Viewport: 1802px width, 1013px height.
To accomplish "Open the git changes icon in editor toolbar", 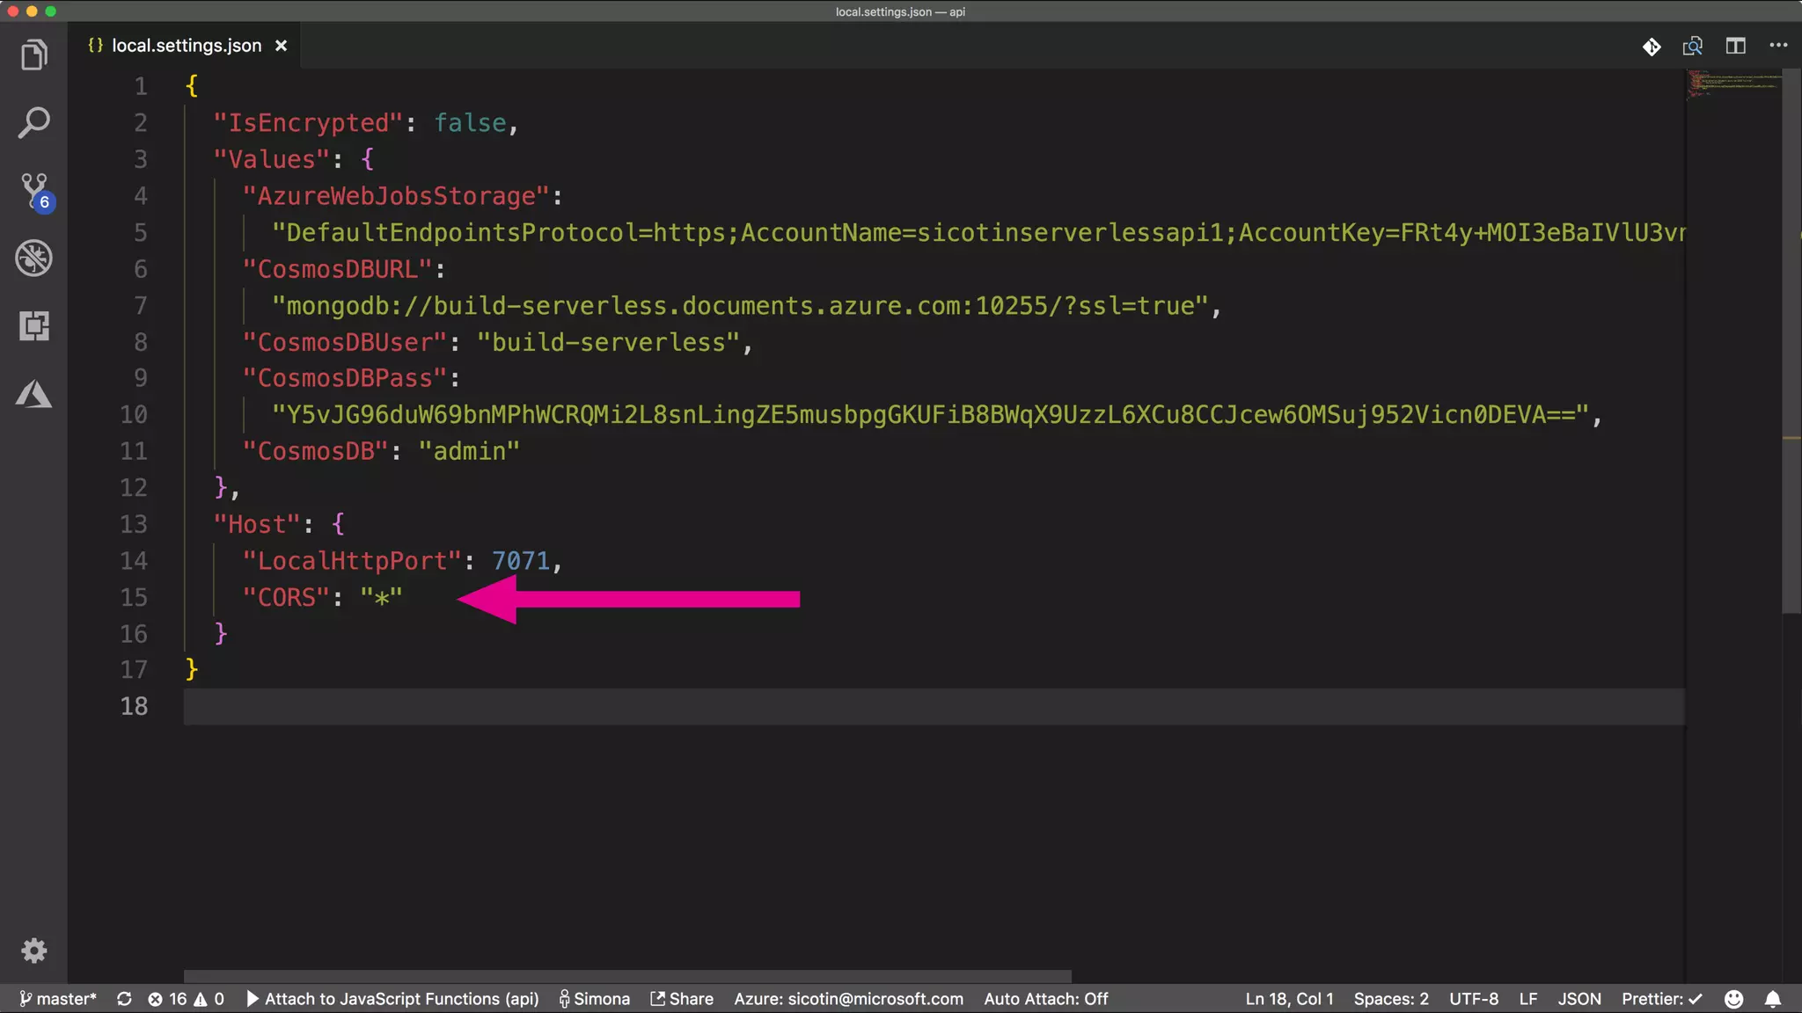I will (x=1652, y=46).
